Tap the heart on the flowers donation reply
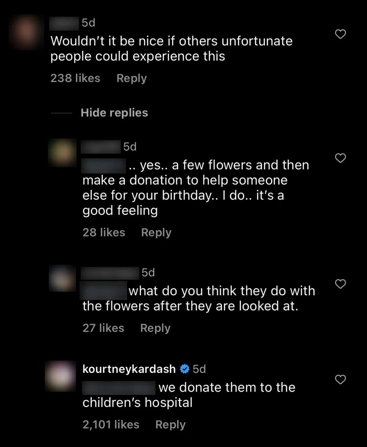 click(340, 158)
